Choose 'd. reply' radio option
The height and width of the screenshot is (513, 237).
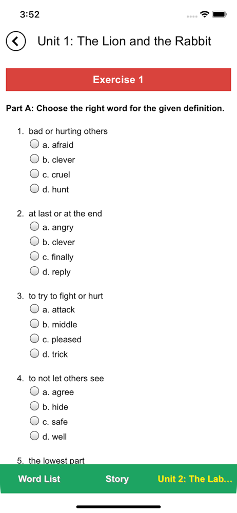coord(34,271)
